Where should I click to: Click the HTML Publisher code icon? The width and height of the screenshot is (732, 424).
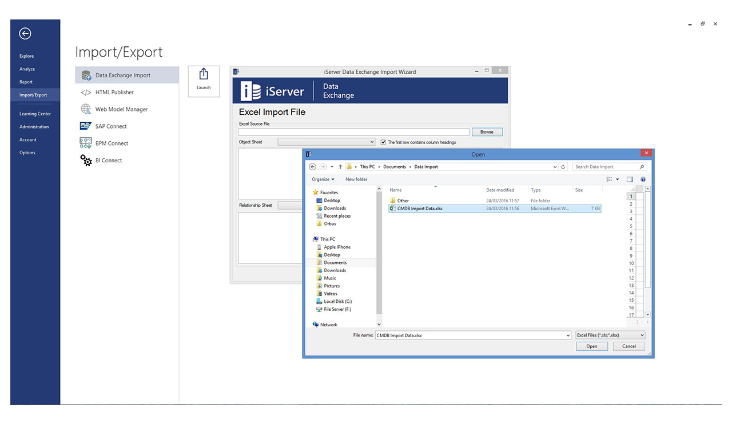(x=86, y=92)
